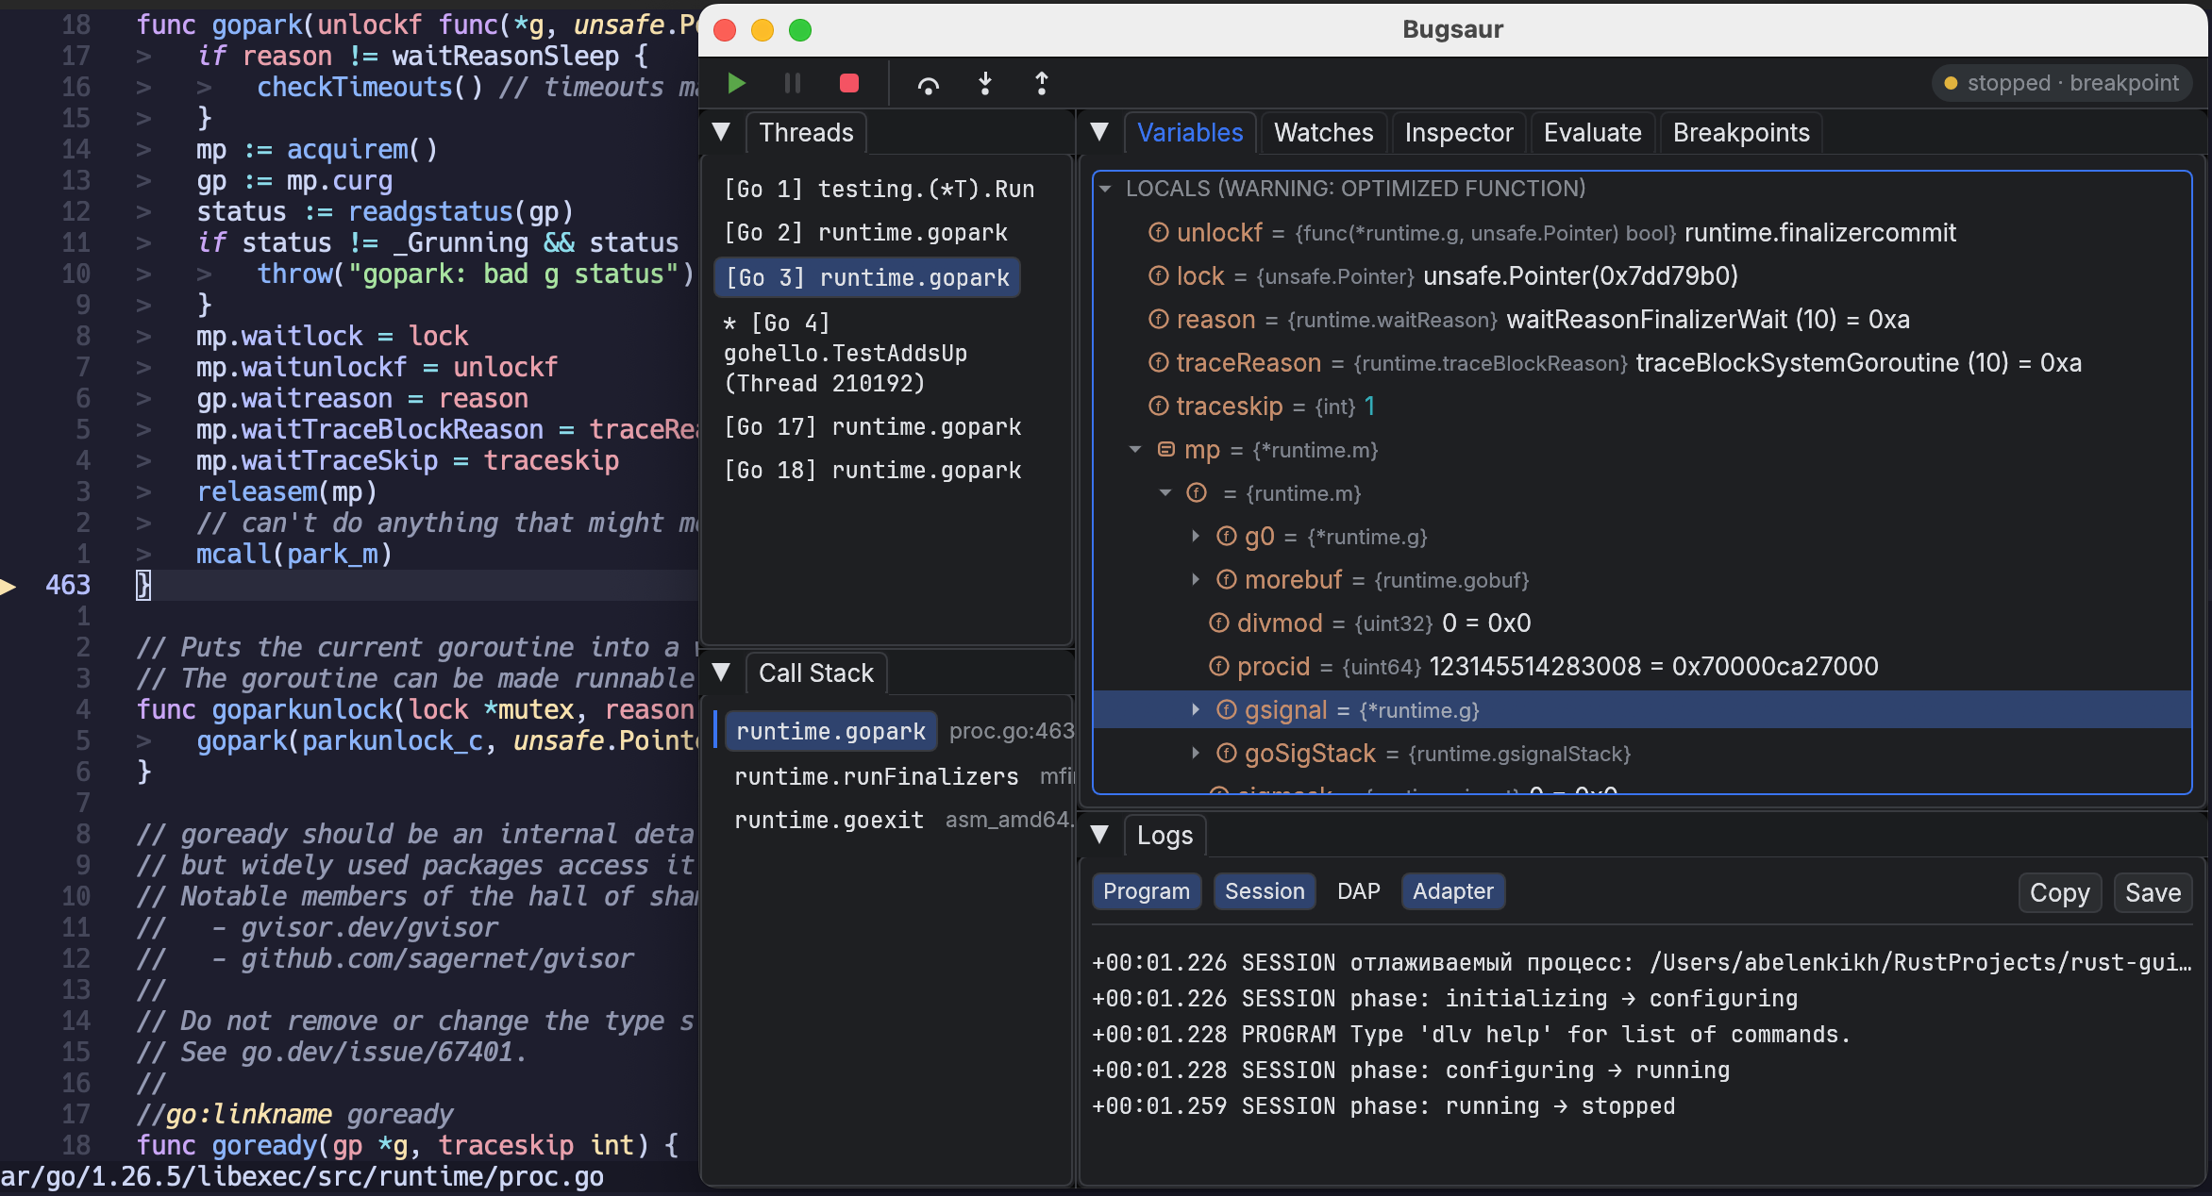Switch to the Evaluate tab

[1592, 133]
